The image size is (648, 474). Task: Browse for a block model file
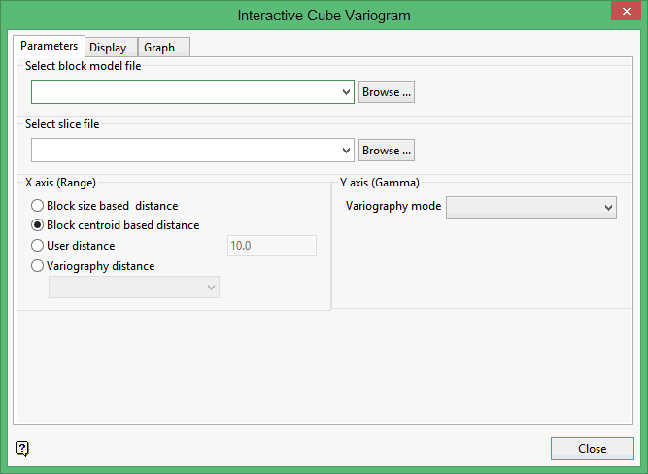(387, 92)
